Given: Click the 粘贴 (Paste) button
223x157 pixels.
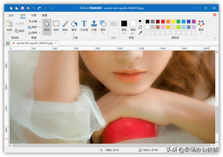Looking at the screenshot, I should click(9, 26).
